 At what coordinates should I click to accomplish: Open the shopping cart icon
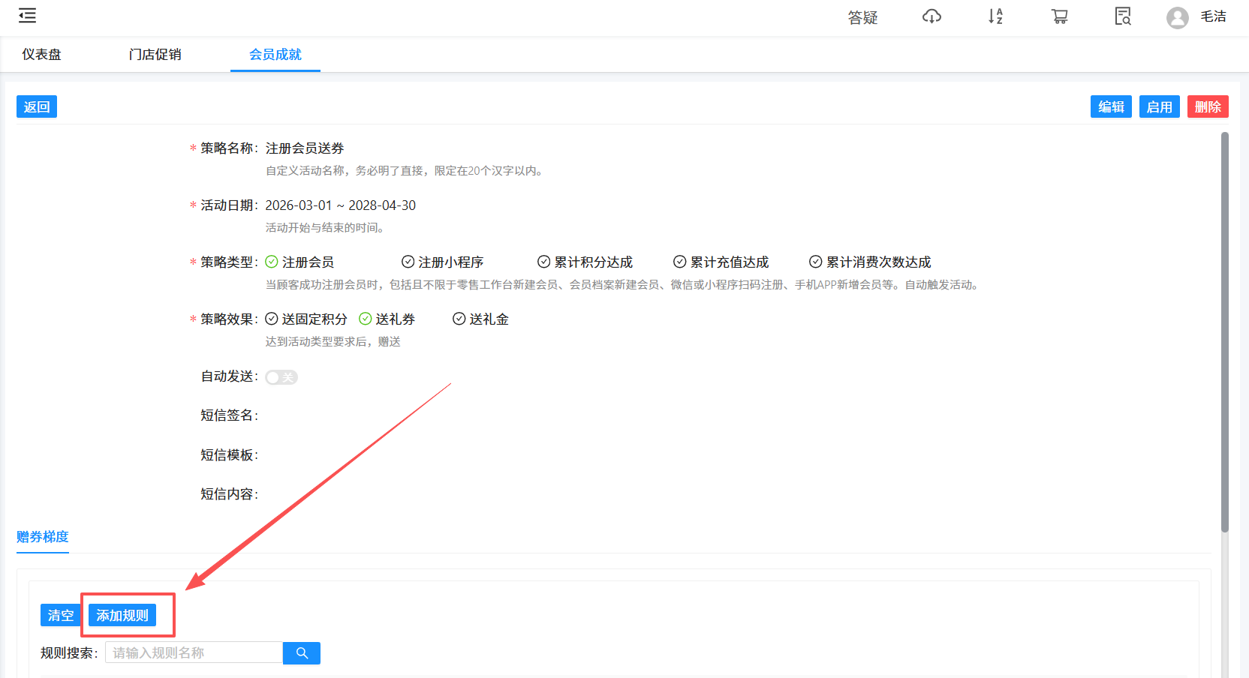click(1059, 16)
